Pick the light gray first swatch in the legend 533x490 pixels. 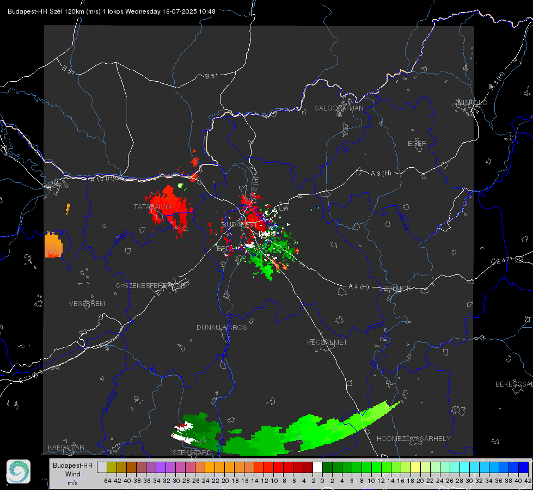102,467
